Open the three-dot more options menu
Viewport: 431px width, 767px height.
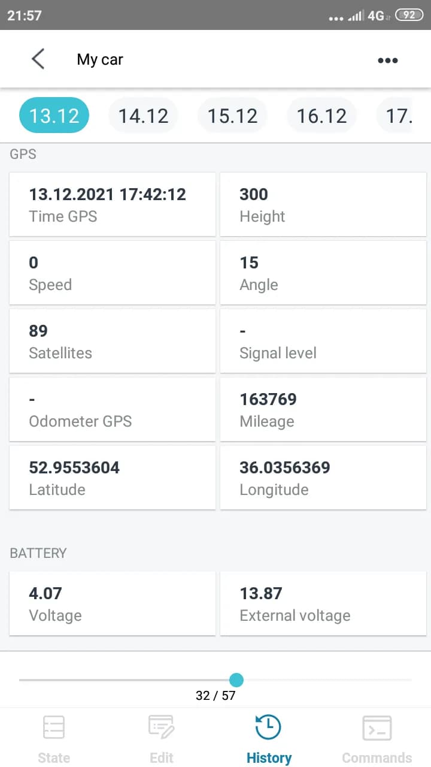click(387, 60)
